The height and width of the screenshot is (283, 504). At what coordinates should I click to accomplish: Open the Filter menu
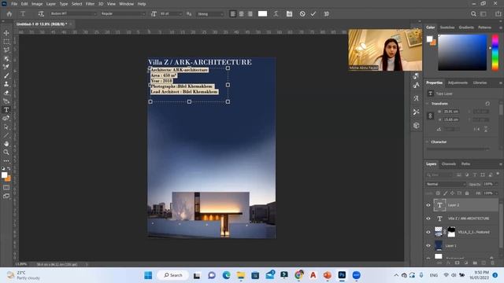point(90,4)
